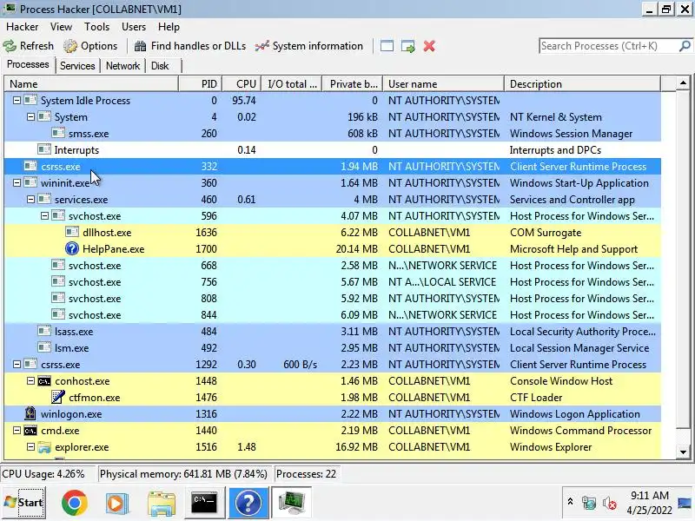Image resolution: width=695 pixels, height=521 pixels.
Task: Switch to the Disk tab
Action: [160, 66]
